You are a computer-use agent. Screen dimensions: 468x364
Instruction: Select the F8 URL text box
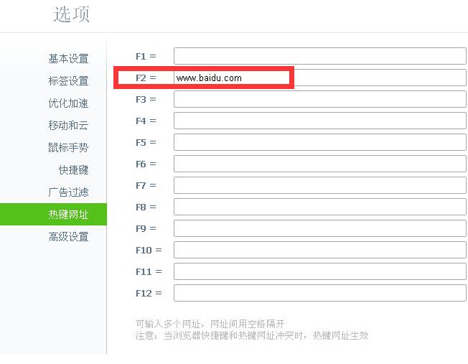click(x=319, y=207)
